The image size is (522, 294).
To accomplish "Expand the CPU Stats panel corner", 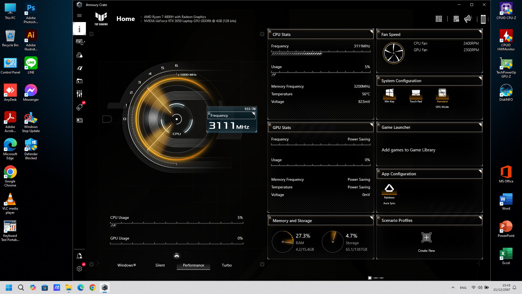I will click(x=371, y=32).
